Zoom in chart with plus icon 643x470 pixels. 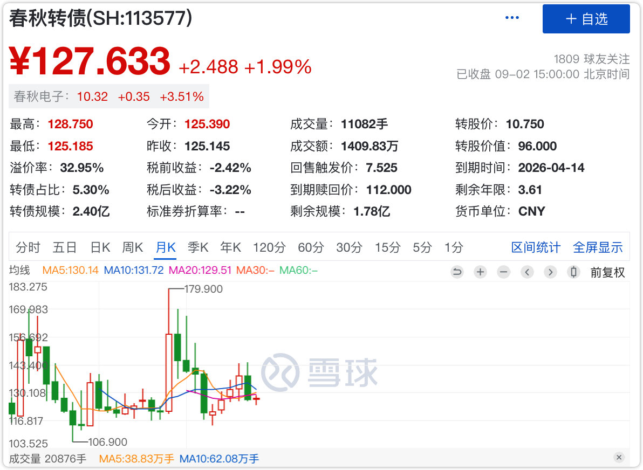coord(480,272)
